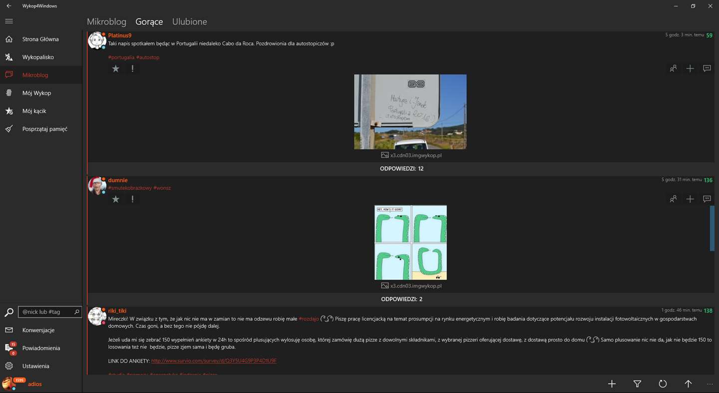Open the #smutekobrazkowy tag
The image size is (719, 393).
click(130, 188)
